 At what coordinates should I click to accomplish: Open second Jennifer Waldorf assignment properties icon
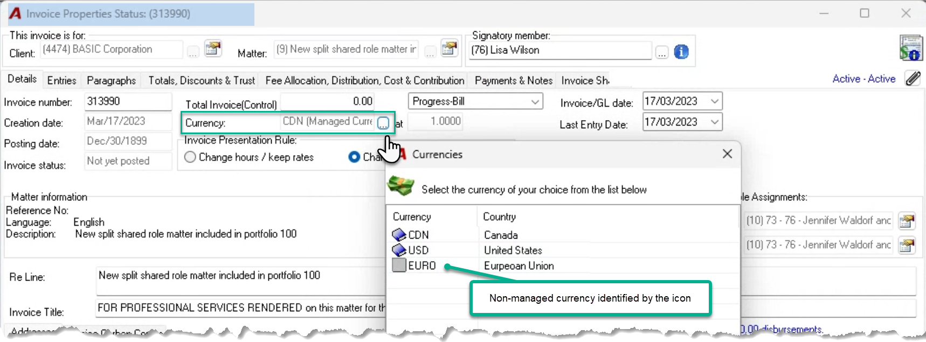(907, 245)
